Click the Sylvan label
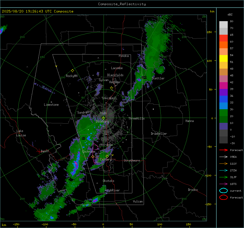Screen dimensions: 244x228 (x=104, y=80)
